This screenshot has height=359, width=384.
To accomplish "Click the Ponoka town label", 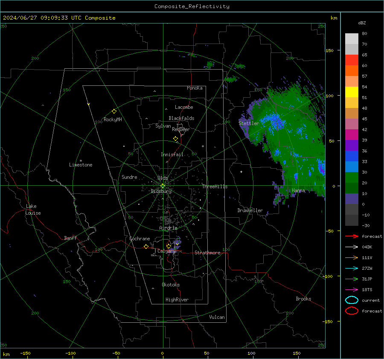I will click(x=195, y=88).
